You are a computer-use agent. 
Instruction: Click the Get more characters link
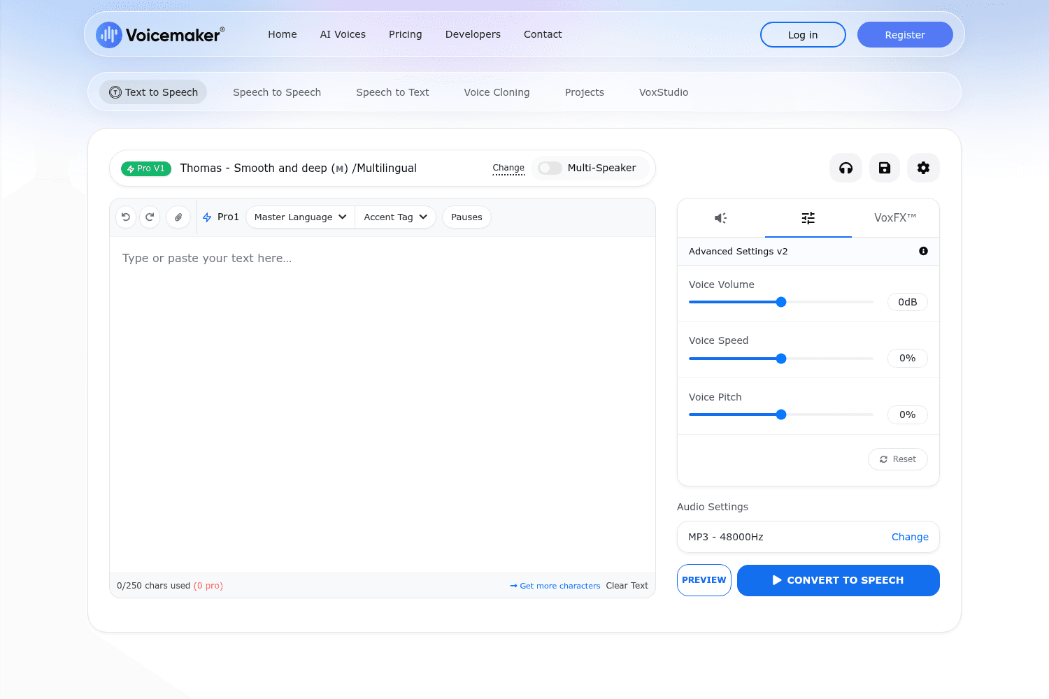[555, 586]
